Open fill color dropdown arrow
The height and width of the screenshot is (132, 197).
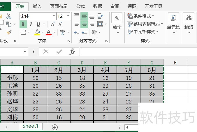(43, 32)
